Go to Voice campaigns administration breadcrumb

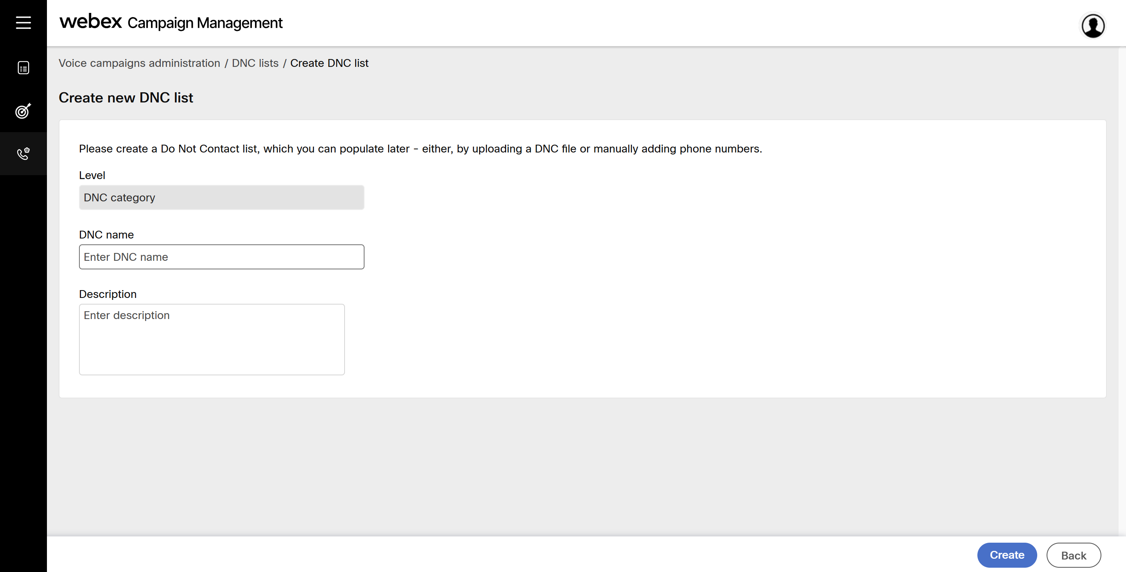pyautogui.click(x=139, y=63)
